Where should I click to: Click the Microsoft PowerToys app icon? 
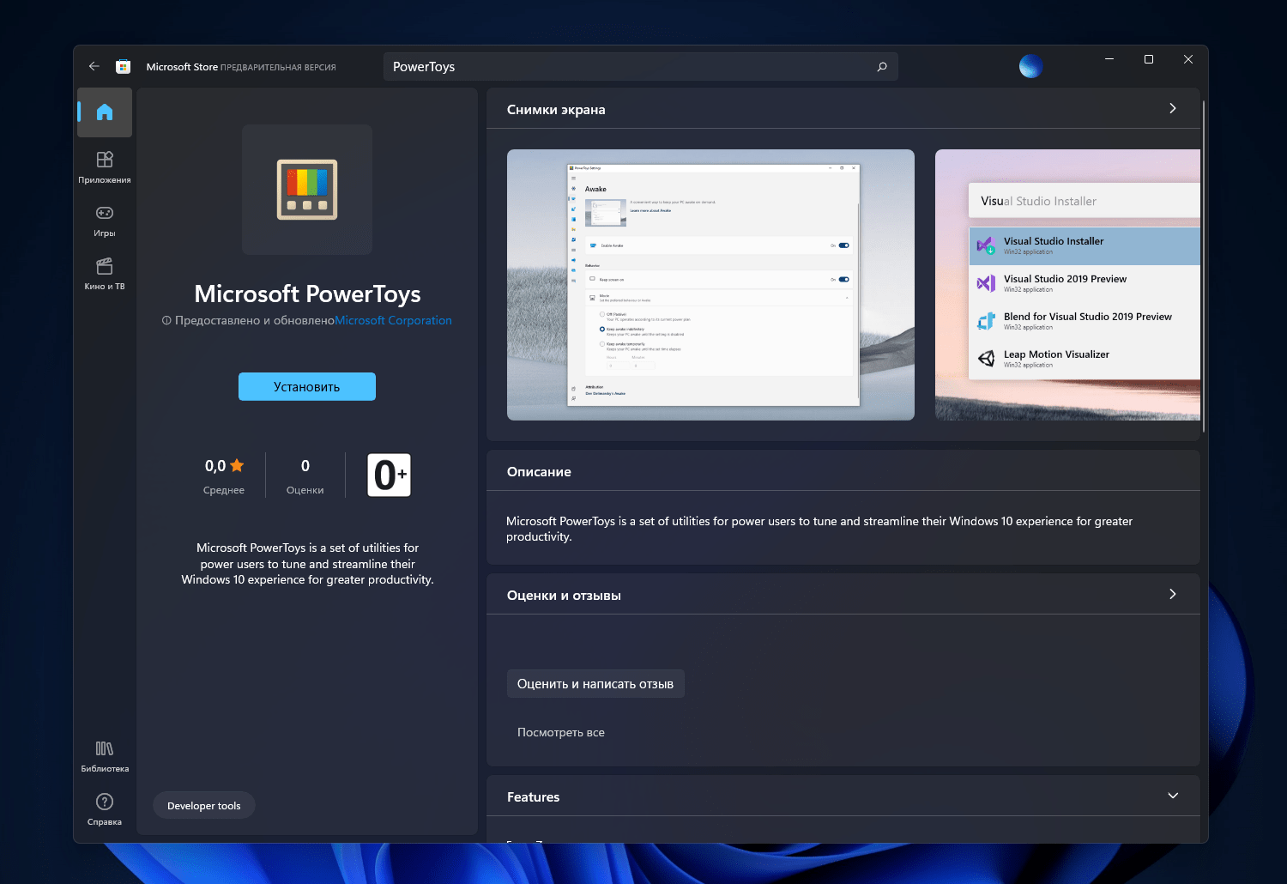[x=307, y=190]
